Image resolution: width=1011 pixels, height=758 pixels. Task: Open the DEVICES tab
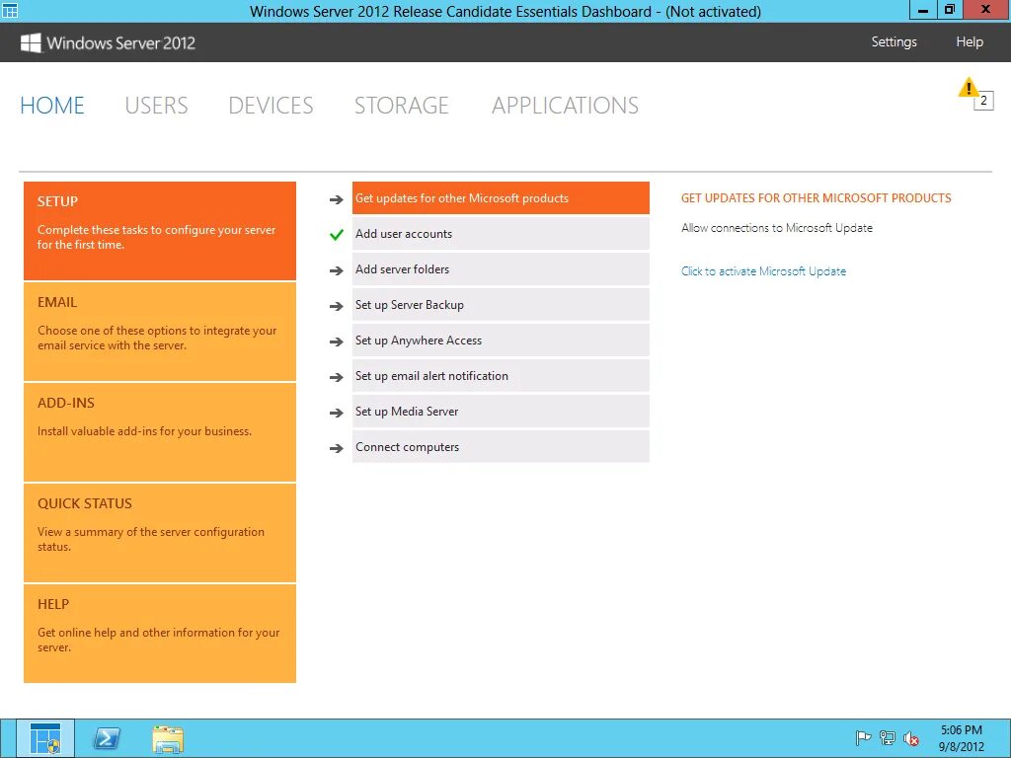point(271,105)
